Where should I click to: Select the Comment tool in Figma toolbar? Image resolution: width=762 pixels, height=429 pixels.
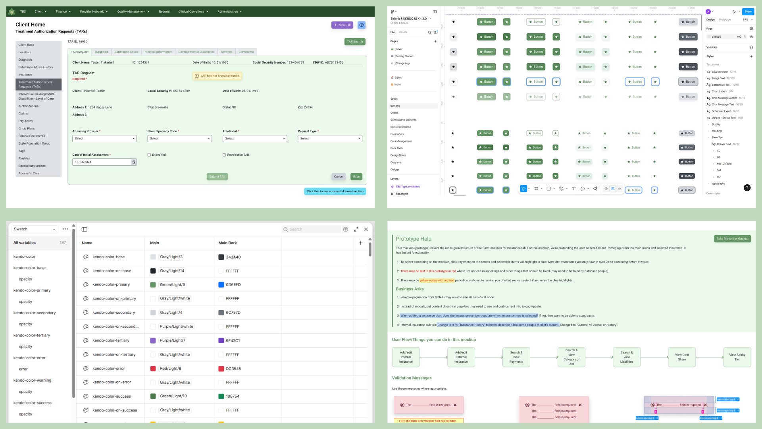tap(583, 189)
